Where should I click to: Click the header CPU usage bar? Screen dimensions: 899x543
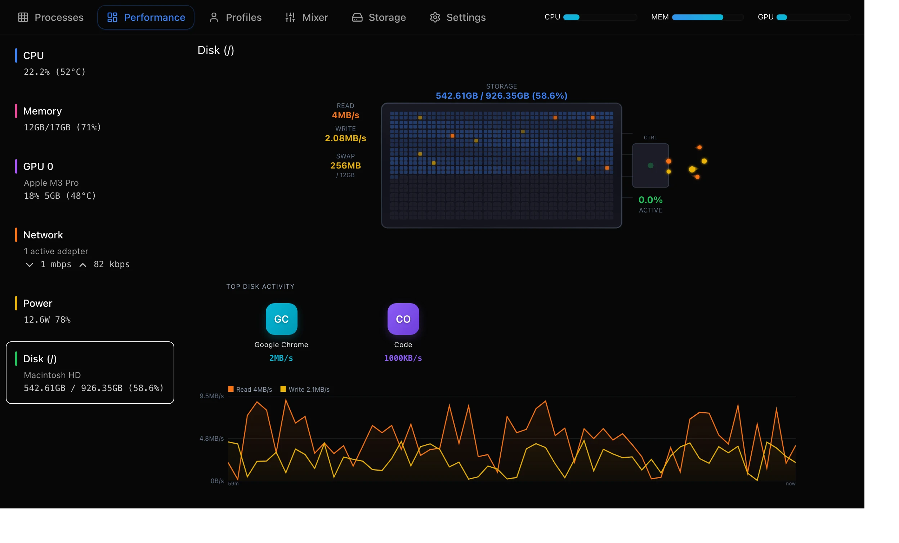click(x=600, y=17)
